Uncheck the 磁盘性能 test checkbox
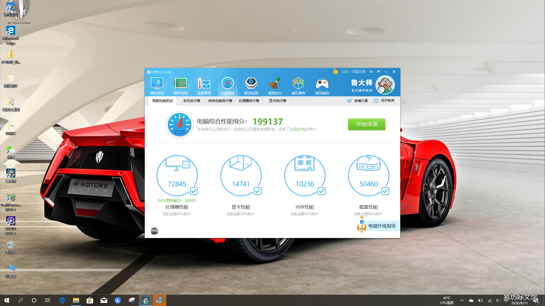The height and width of the screenshot is (306, 545). (x=385, y=191)
